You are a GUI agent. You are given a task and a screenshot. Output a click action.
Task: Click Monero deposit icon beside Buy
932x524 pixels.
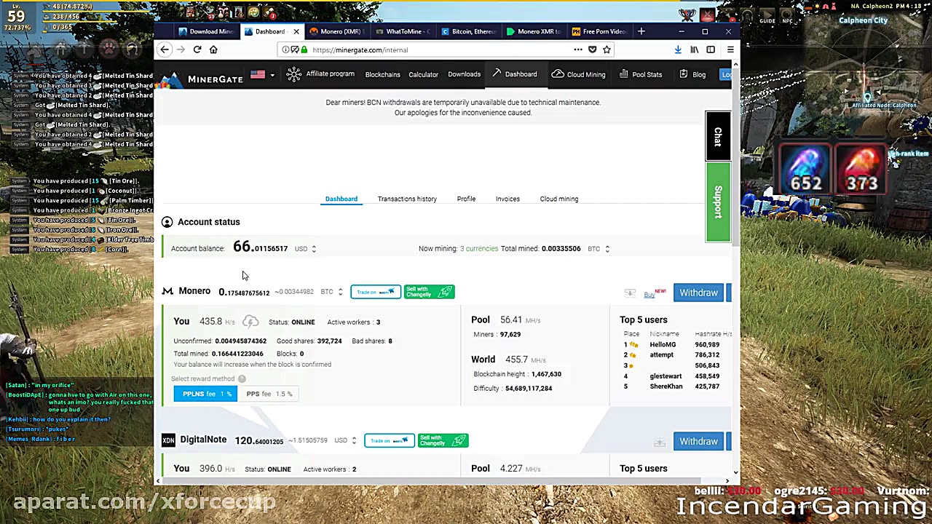coord(630,293)
